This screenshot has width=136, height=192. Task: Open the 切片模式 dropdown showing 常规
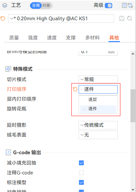point(98,79)
